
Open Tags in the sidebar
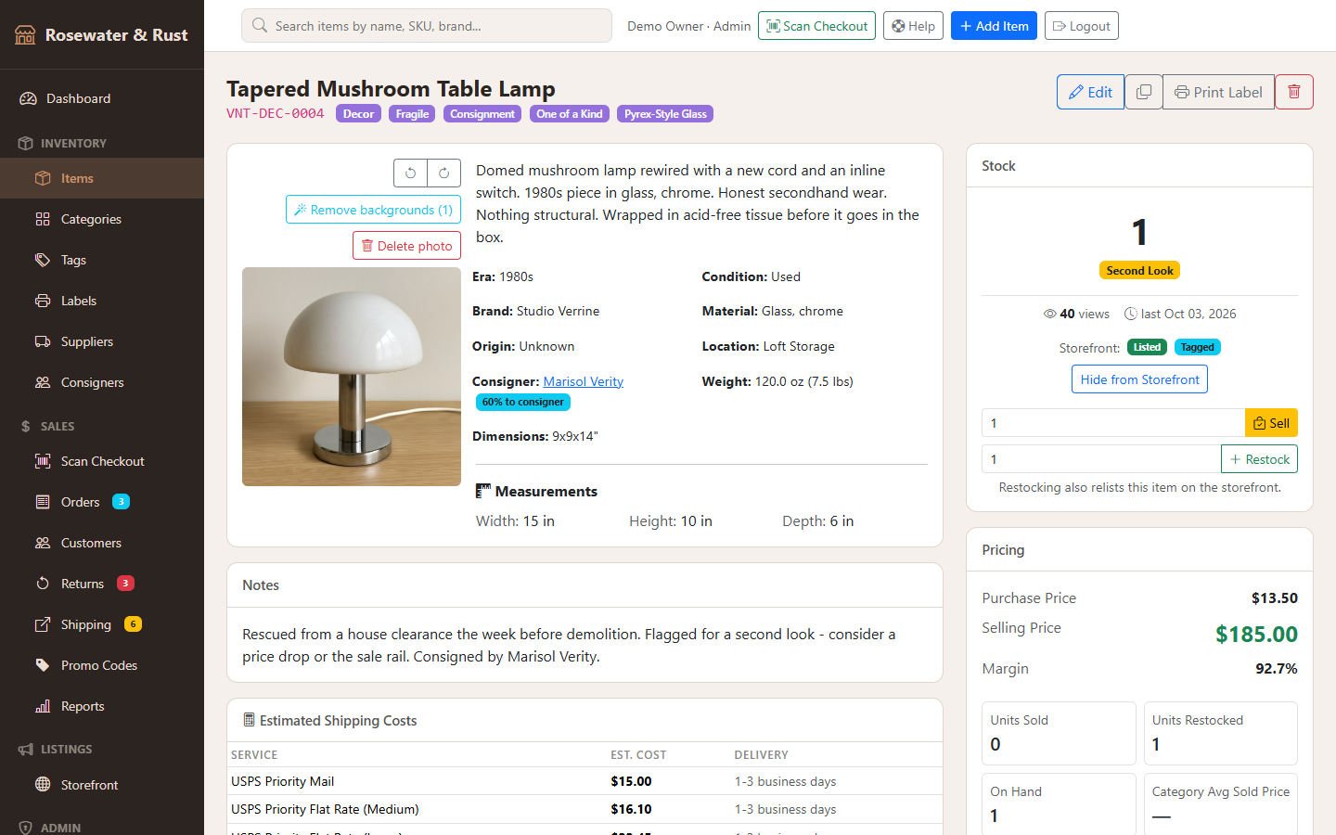pos(102,260)
